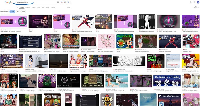Image resolution: width=200 pixels, height=106 pixels.
Task: Open the SOULCOOM logo thumbnail
Action: tap(168, 21)
